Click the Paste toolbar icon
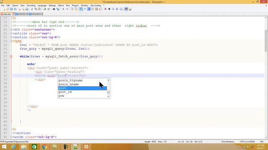Viewport: 268px width, 150px height. point(39,9)
